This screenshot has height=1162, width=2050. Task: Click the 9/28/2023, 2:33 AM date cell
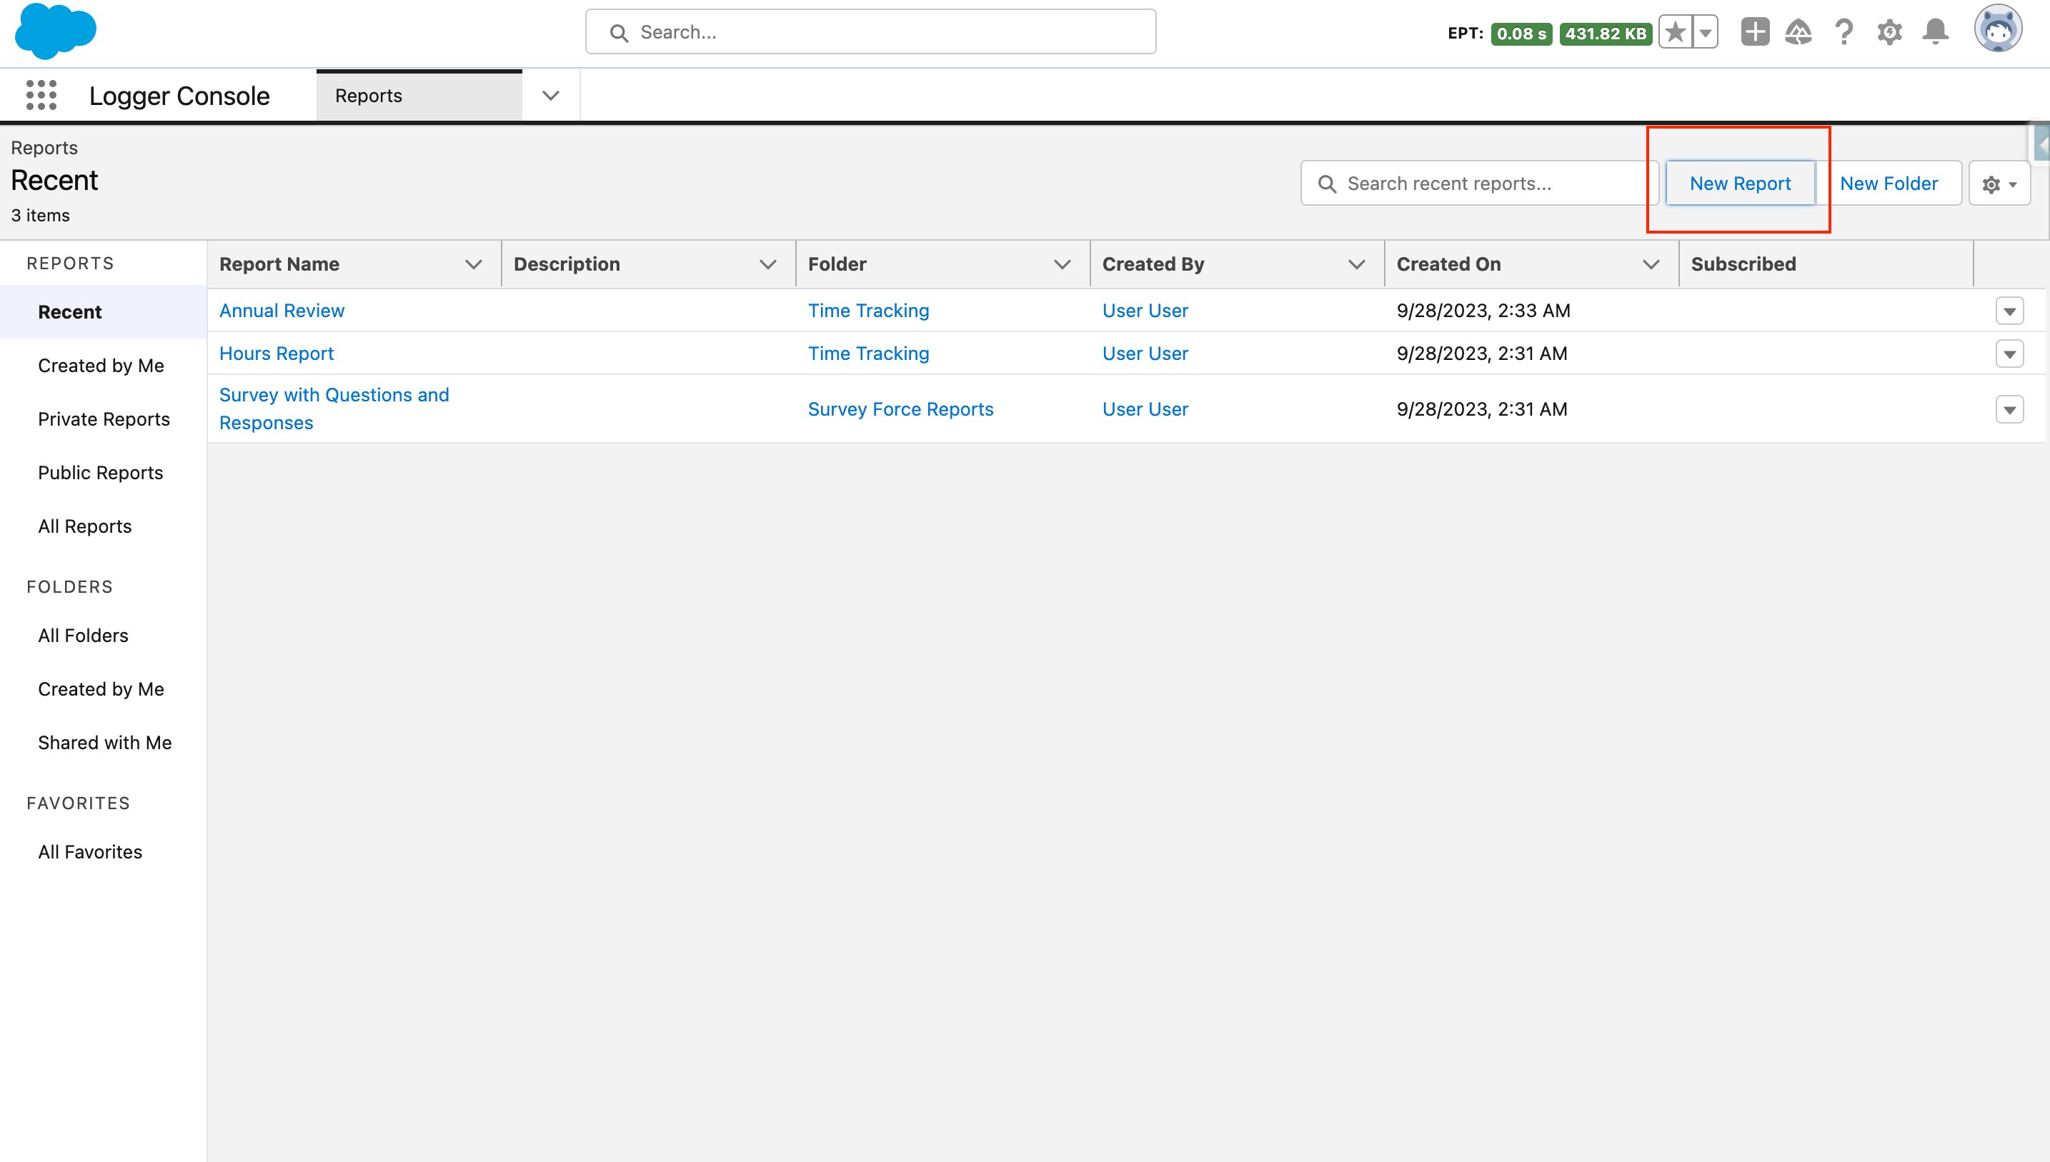click(x=1483, y=311)
